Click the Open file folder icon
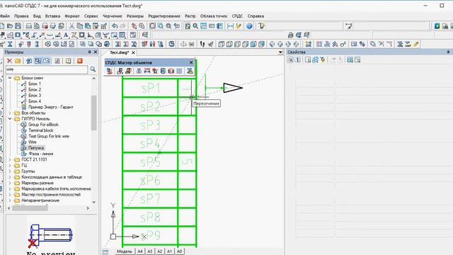453x255 pixels. (10, 26)
